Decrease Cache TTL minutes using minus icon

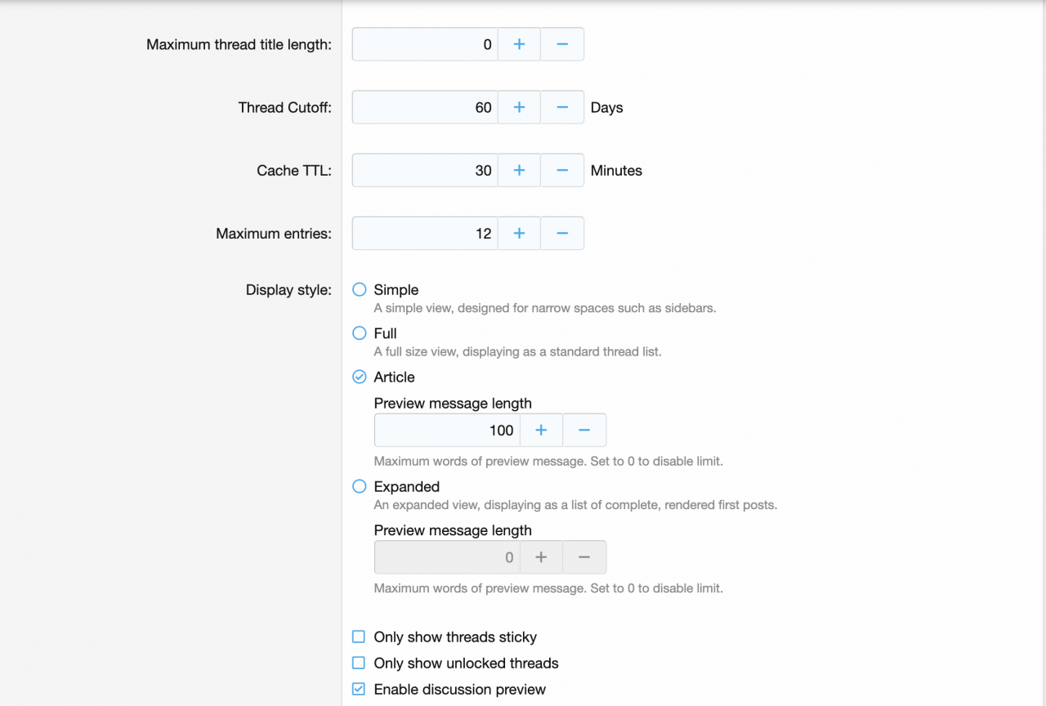coord(562,170)
